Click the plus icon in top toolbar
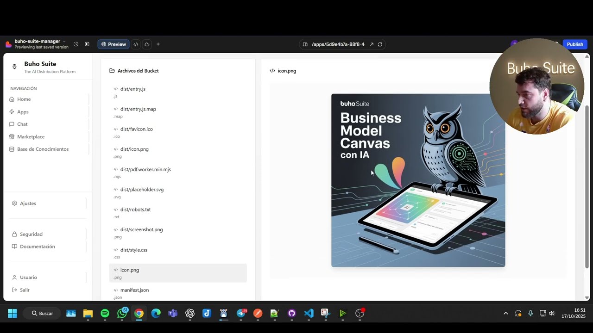The height and width of the screenshot is (333, 593). click(x=158, y=44)
